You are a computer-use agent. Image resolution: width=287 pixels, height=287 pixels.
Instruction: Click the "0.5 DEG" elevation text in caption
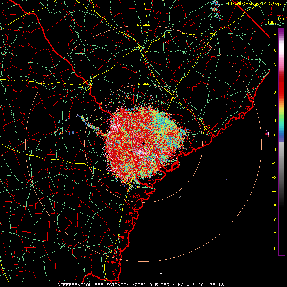coord(158,285)
